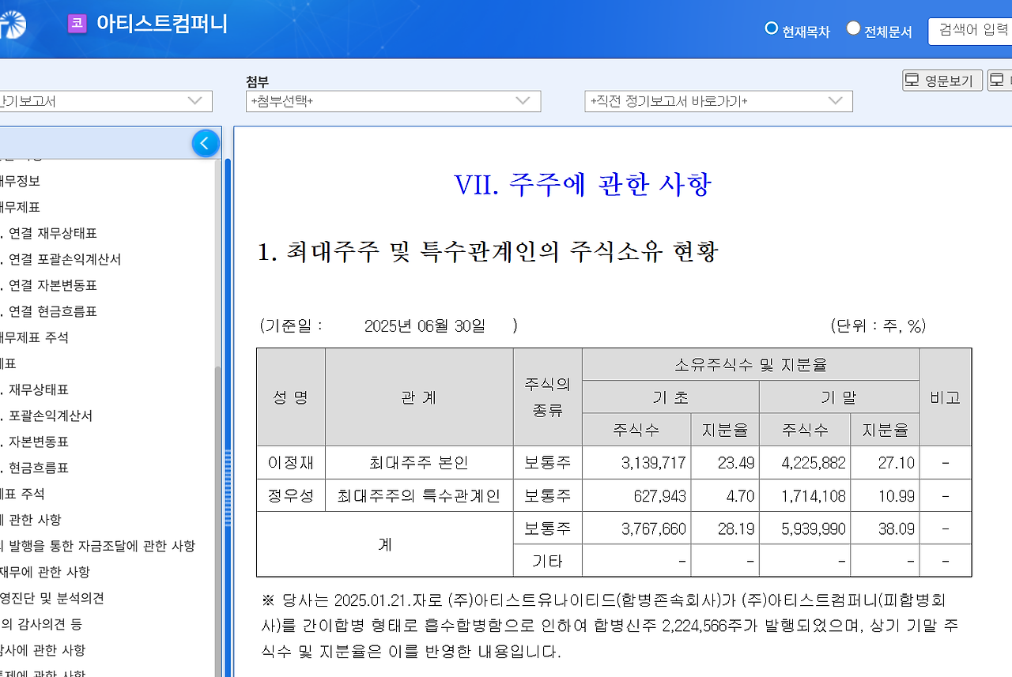Click the 기 초 column header

(x=670, y=397)
